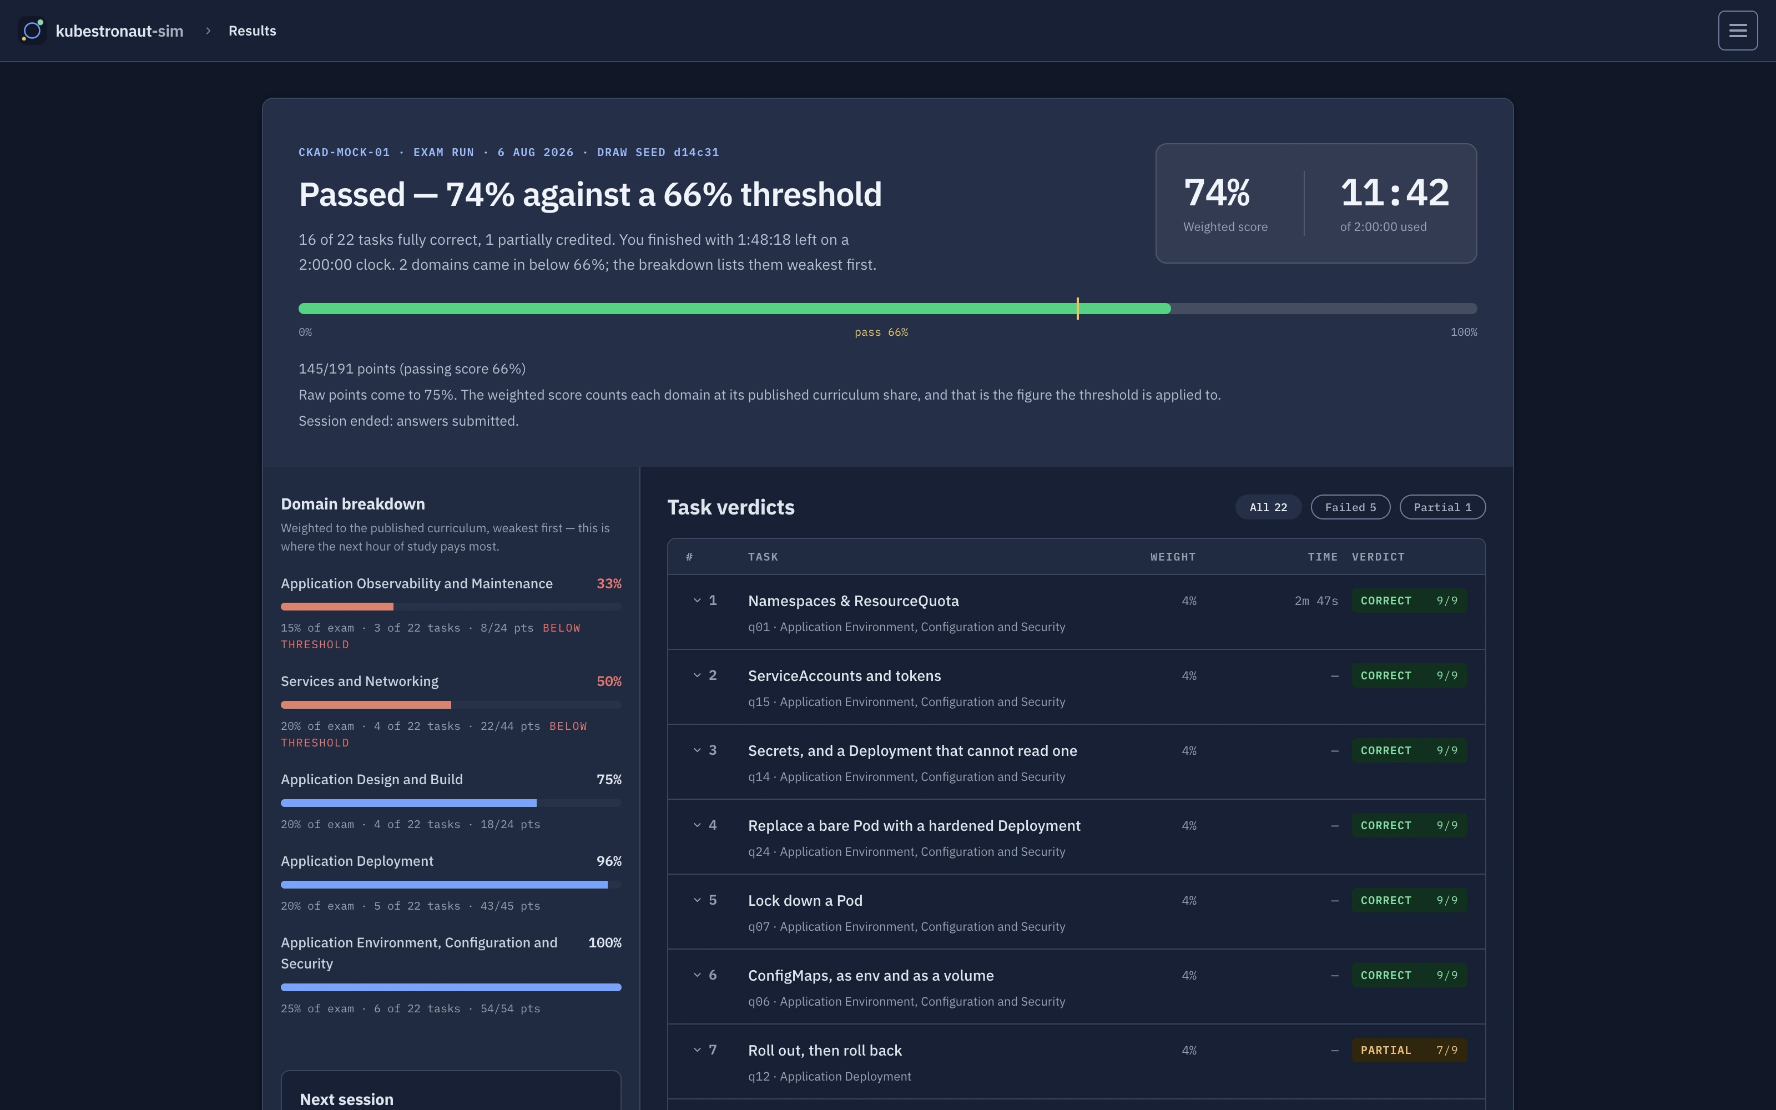Select the TASK column header
The width and height of the screenshot is (1776, 1110).
763,557
